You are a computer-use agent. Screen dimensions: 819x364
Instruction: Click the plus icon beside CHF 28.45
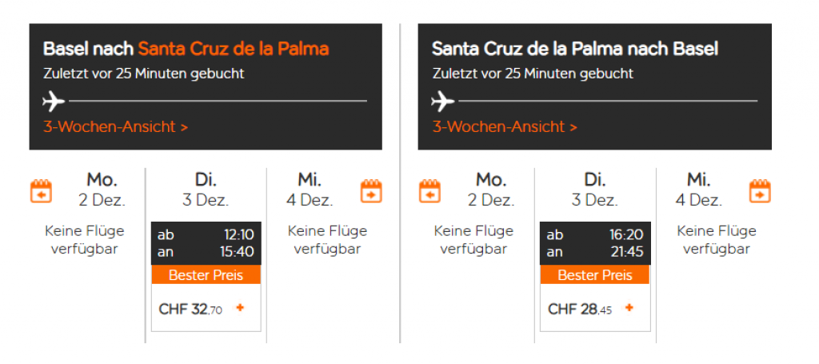(629, 308)
